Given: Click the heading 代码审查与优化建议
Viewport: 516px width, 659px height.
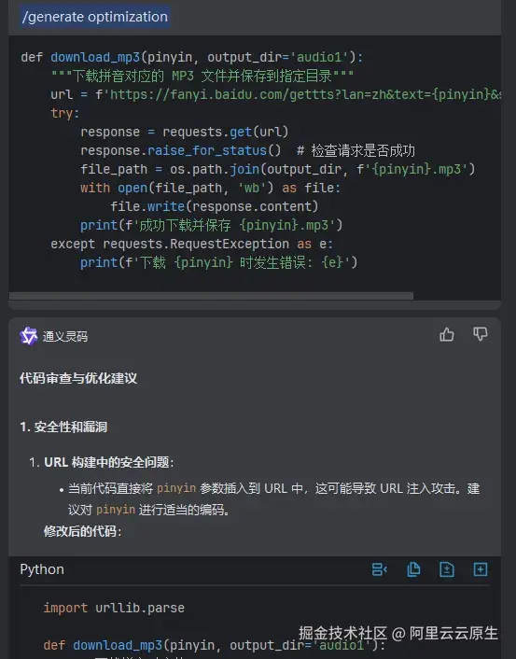Looking at the screenshot, I should (x=78, y=378).
